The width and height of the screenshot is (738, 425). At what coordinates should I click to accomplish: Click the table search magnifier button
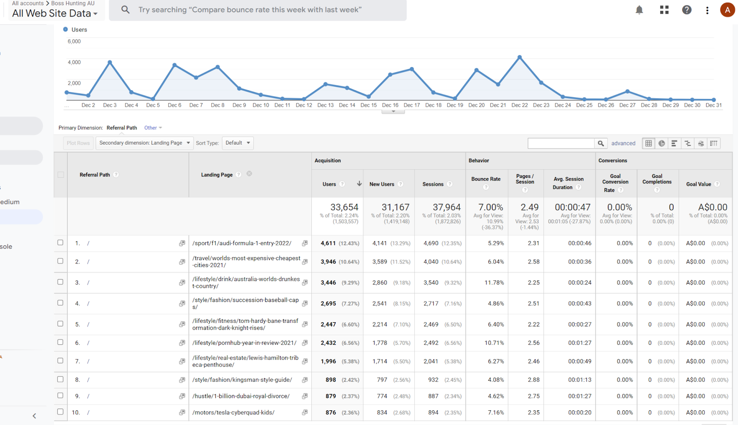point(601,143)
